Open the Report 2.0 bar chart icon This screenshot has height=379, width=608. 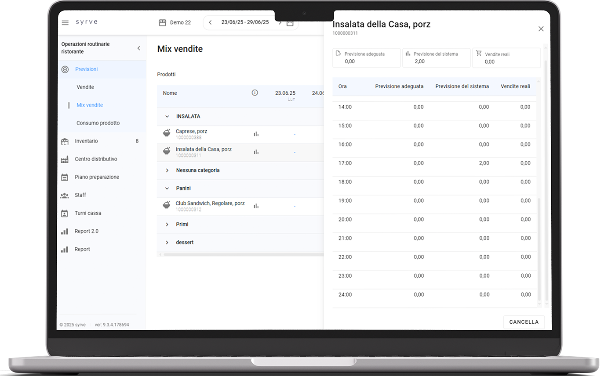coord(65,231)
